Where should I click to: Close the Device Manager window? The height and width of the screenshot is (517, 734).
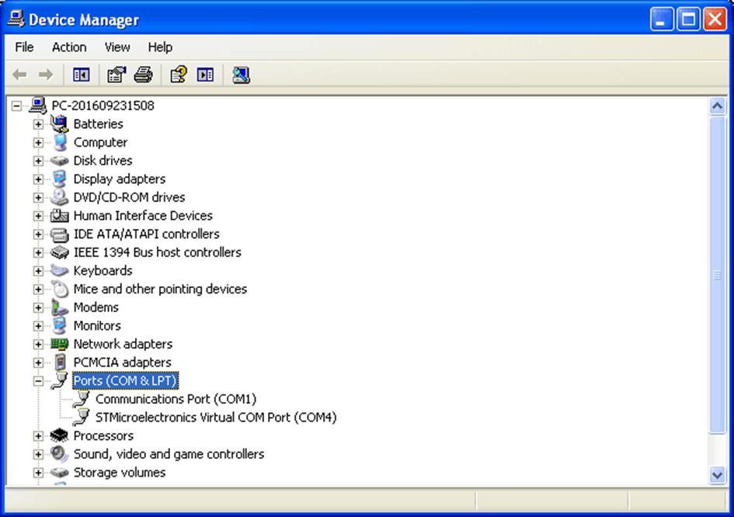[x=715, y=19]
